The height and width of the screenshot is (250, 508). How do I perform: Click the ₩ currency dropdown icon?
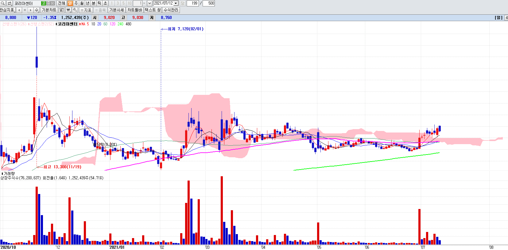[x=68, y=10]
